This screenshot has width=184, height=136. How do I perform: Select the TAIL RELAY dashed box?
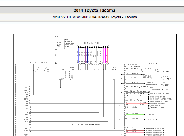114,75
